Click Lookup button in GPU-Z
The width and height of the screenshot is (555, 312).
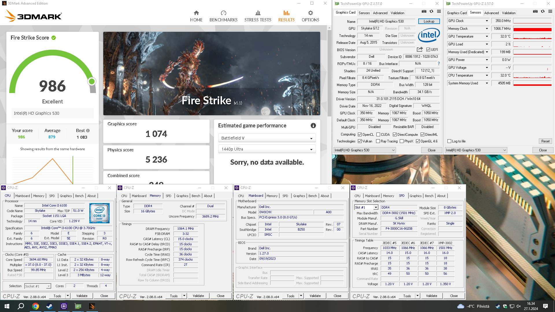click(x=429, y=21)
